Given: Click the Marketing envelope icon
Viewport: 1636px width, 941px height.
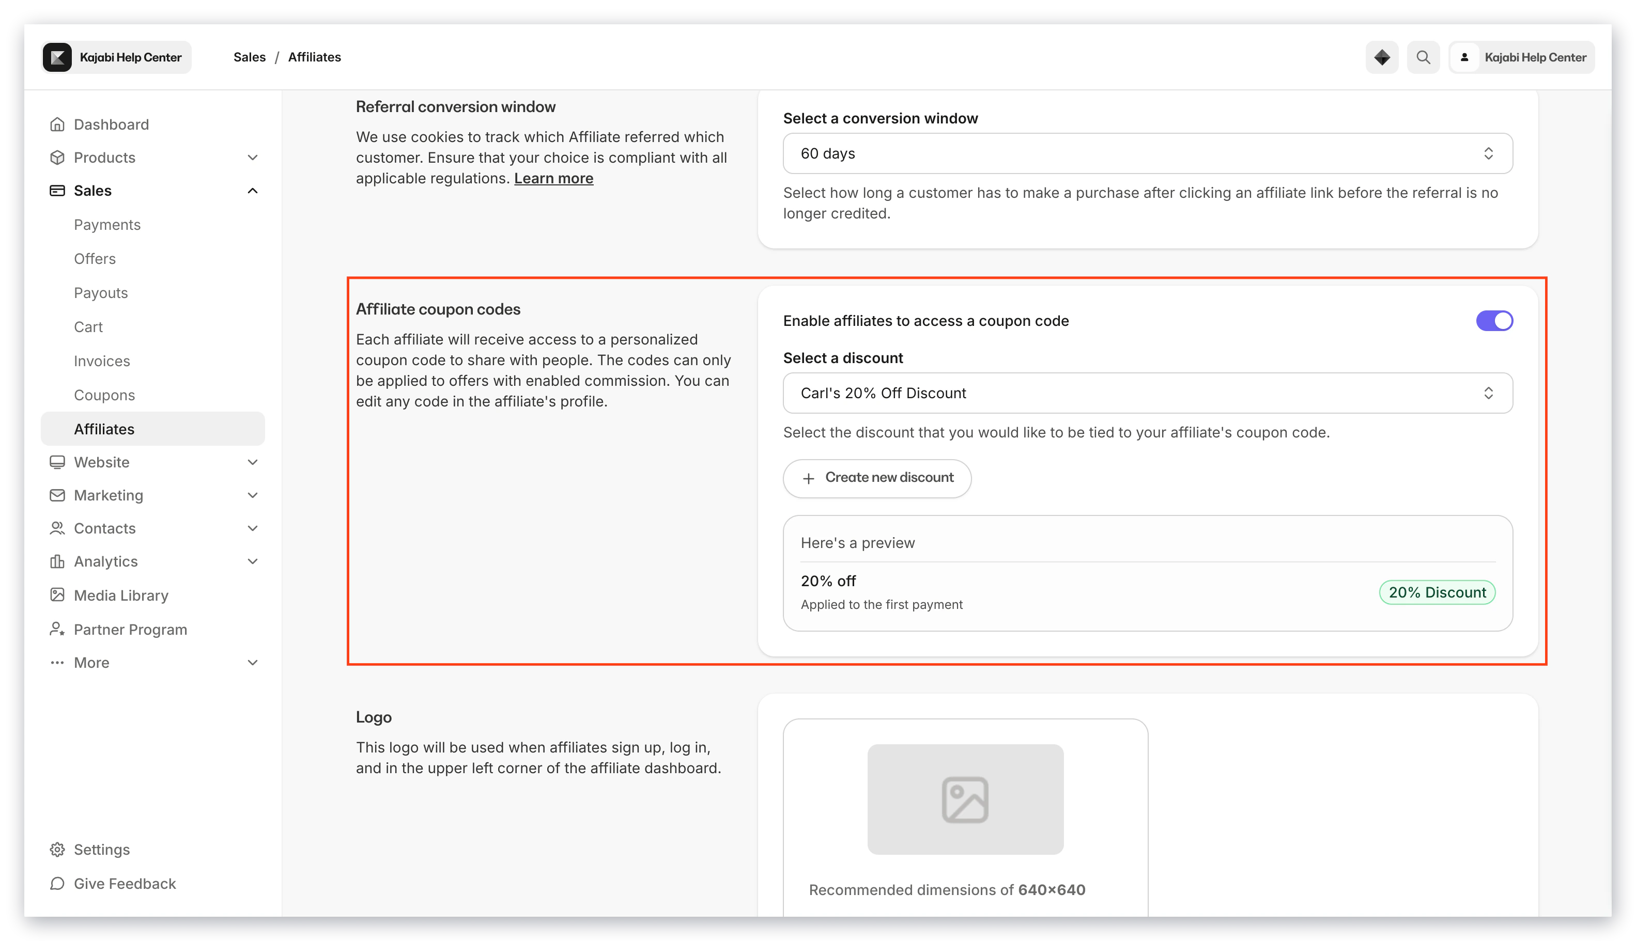Looking at the screenshot, I should click(x=57, y=495).
